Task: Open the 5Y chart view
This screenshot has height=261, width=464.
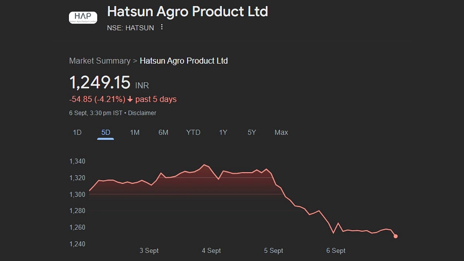Action: coord(252,132)
